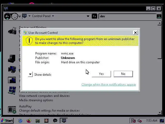Click show desktop tray icon at far right
Image resolution: width=165 pixels, height=124 pixels.
coord(162,121)
